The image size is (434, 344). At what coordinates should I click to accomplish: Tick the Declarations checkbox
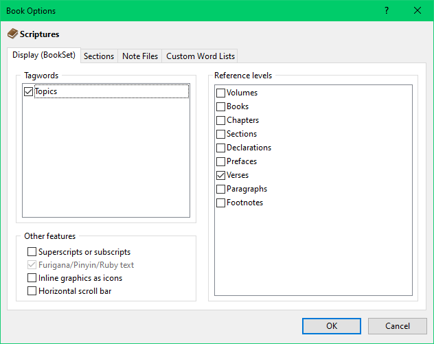[x=220, y=148]
